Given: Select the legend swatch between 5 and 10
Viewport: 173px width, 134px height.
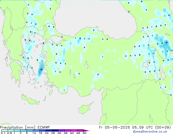Looking at the screenshot, I should [x=30, y=130].
